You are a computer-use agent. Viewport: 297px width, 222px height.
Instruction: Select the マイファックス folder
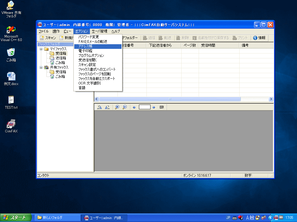point(58,49)
